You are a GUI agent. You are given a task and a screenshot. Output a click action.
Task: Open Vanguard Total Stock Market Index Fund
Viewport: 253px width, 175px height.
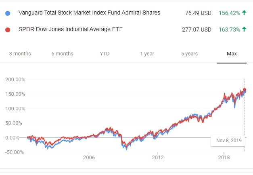[x=89, y=13]
